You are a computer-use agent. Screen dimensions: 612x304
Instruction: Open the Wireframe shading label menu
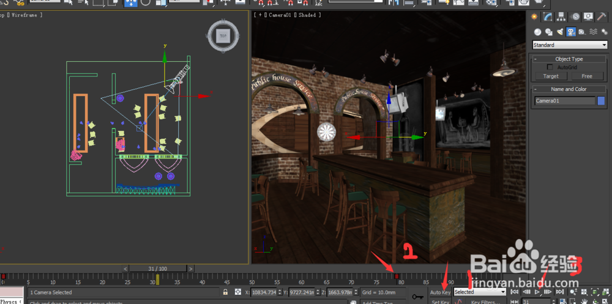[x=26, y=15]
